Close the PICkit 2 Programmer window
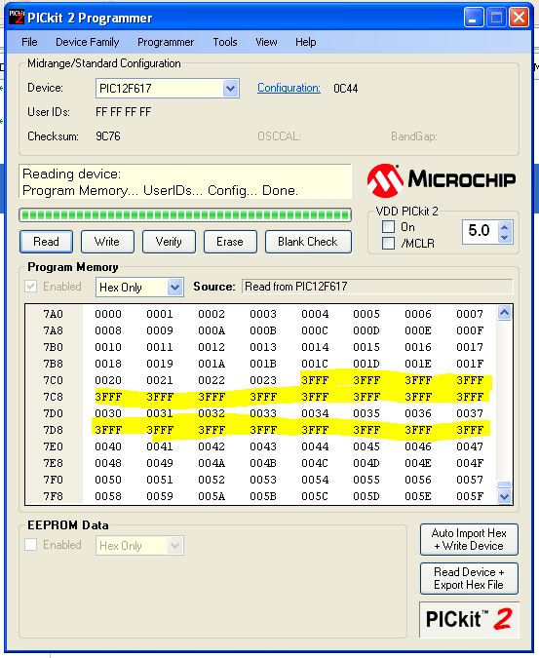Viewport: 539px width, 658px height. coord(519,18)
